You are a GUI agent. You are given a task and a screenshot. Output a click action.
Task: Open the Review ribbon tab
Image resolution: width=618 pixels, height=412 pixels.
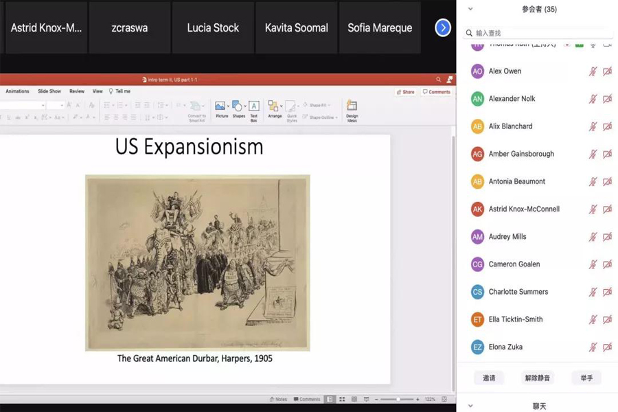(77, 91)
